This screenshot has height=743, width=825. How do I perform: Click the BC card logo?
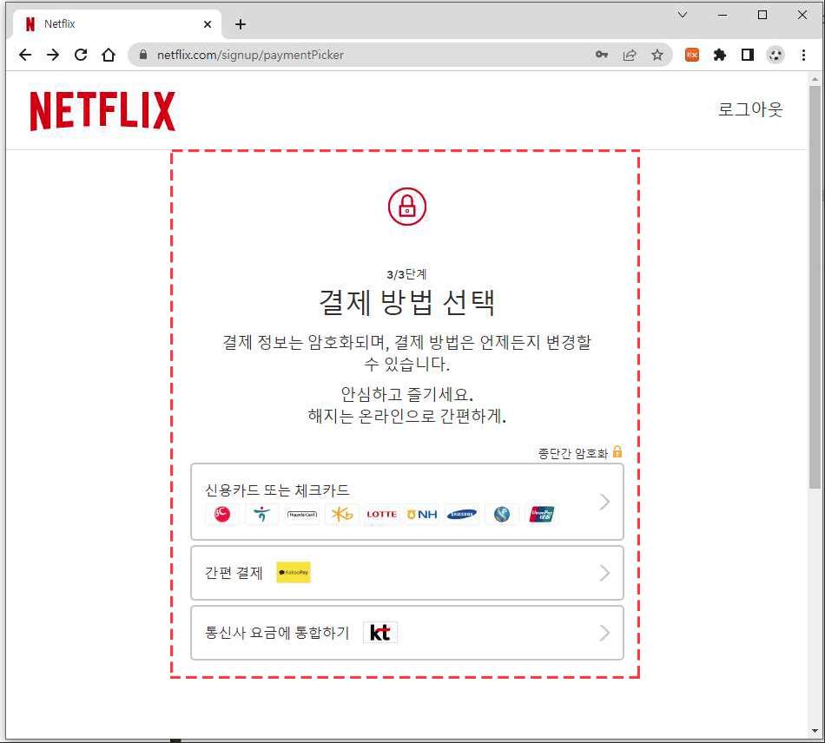click(x=222, y=514)
